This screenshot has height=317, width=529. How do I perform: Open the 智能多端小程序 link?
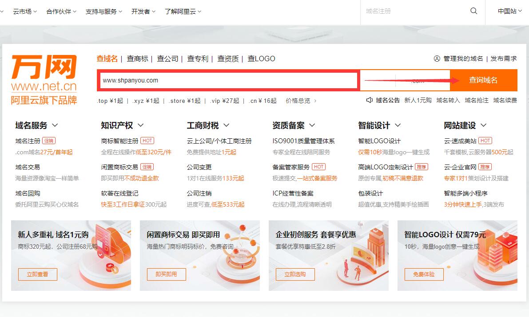coord(466,193)
